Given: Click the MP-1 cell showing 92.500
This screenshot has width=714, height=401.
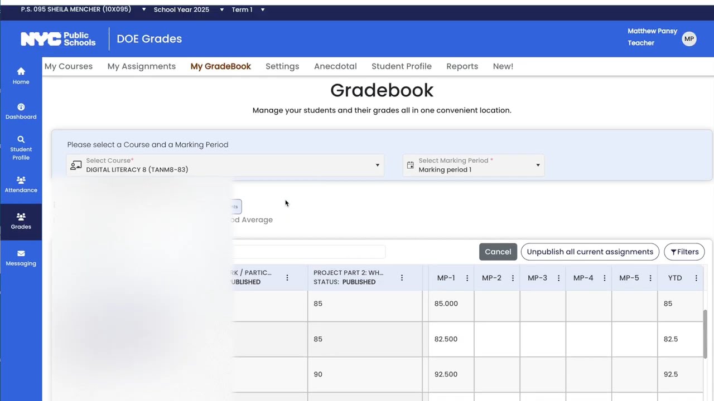Looking at the screenshot, I should [451, 374].
